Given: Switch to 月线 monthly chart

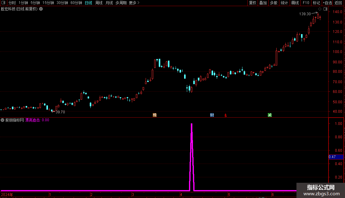Looking at the screenshot, I should click(109, 3).
